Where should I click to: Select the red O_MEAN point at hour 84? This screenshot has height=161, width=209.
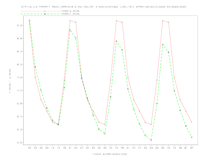pos(192,122)
